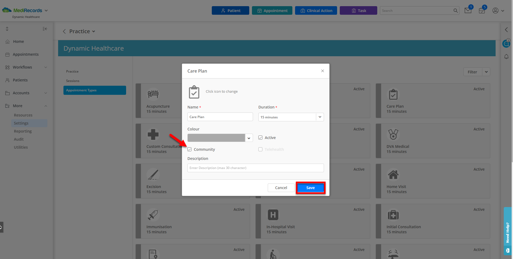513x259 pixels.
Task: Click the Acupuncture appointment type icon
Action: click(153, 94)
